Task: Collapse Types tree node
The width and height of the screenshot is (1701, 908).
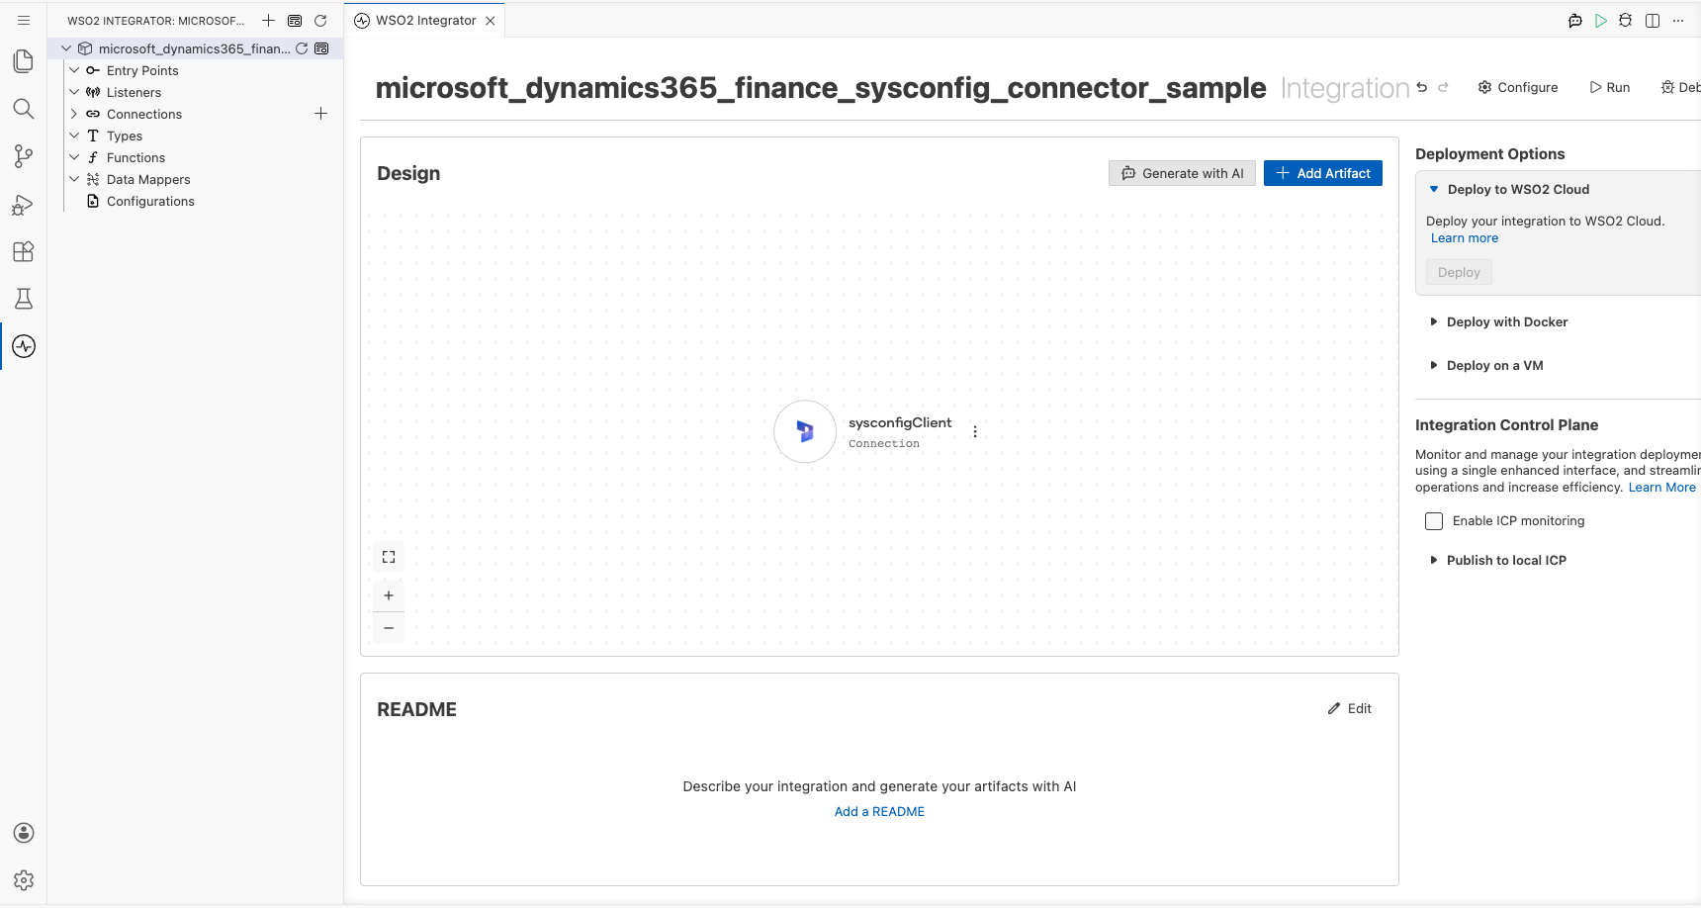Action: pyautogui.click(x=74, y=136)
